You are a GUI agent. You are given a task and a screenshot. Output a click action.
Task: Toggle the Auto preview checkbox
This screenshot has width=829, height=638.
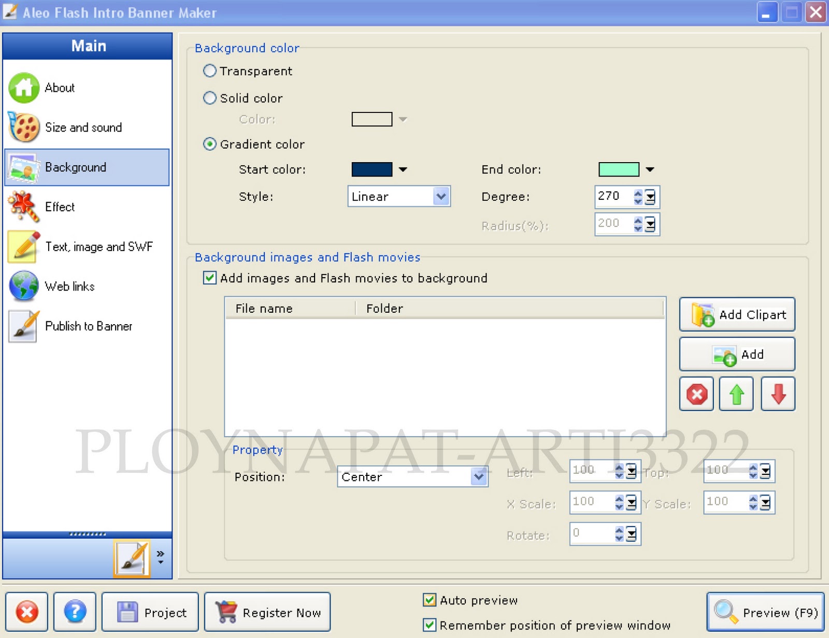coord(429,600)
